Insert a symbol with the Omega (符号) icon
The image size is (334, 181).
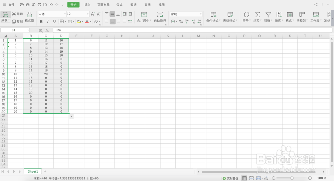coord(246,14)
